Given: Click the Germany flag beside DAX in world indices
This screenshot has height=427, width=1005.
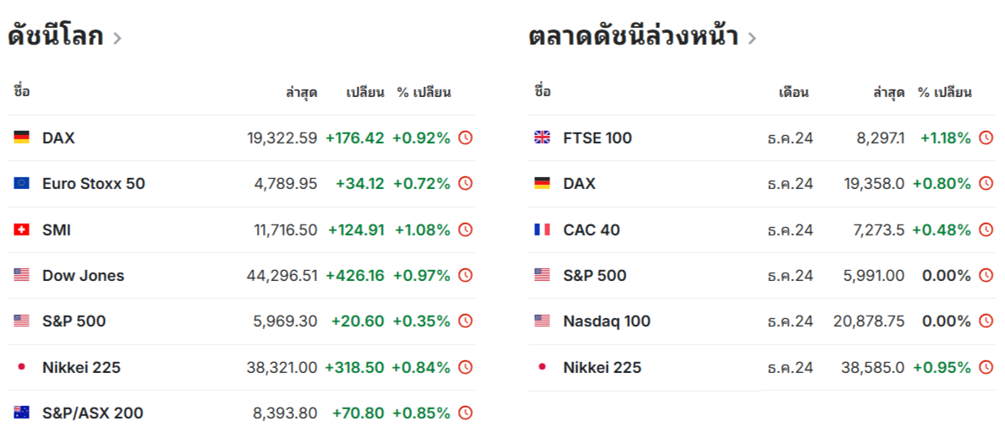Looking at the screenshot, I should [22, 138].
